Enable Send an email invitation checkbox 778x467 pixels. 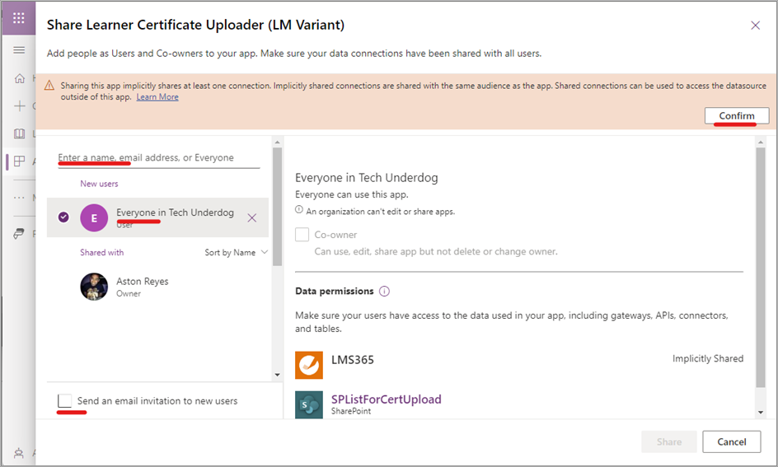point(64,401)
